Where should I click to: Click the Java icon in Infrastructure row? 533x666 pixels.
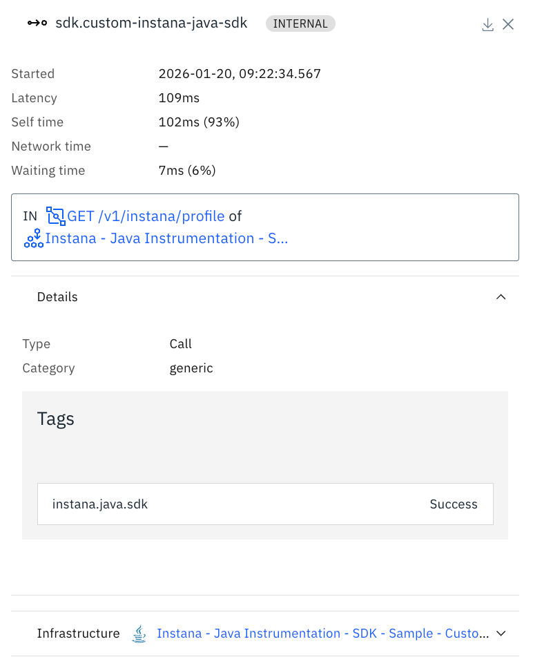coord(139,634)
